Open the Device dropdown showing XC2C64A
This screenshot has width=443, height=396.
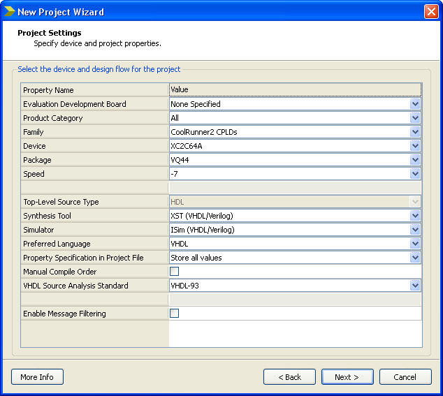coord(415,146)
